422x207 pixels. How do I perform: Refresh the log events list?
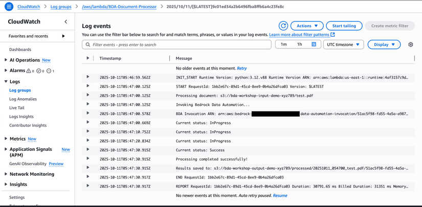283,26
